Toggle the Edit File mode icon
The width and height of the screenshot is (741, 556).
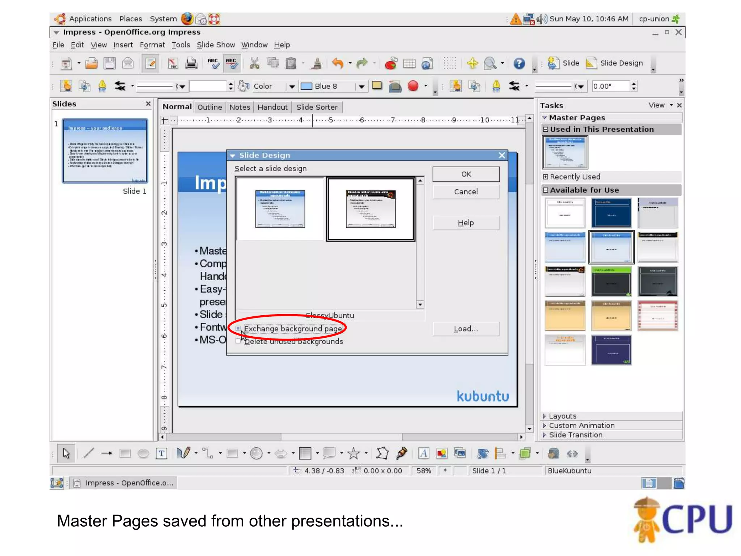(x=150, y=63)
